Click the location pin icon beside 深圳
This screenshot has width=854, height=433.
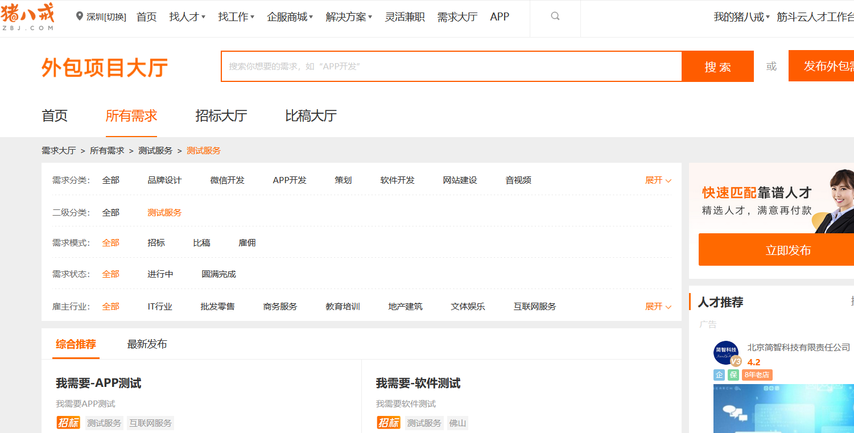point(80,17)
